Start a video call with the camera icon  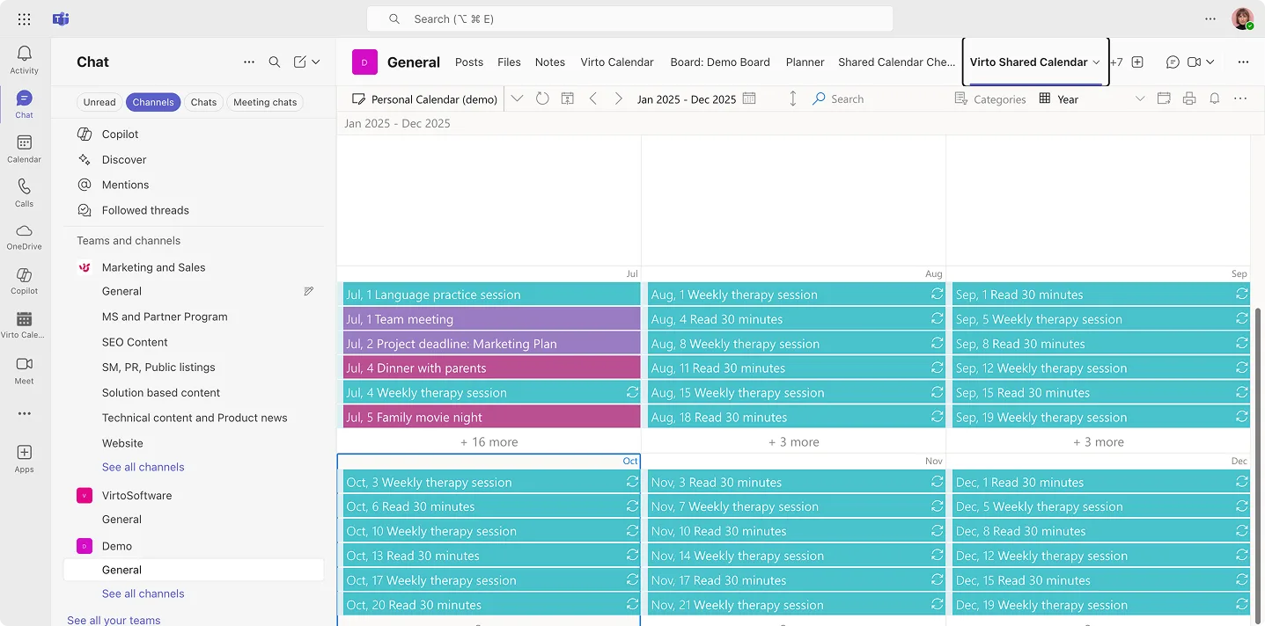point(1194,62)
